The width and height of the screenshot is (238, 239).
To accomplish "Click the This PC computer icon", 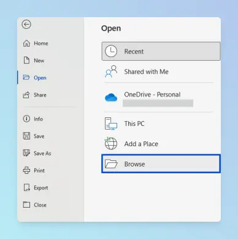I will tap(111, 123).
